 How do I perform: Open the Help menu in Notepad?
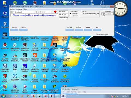pos(85,92)
